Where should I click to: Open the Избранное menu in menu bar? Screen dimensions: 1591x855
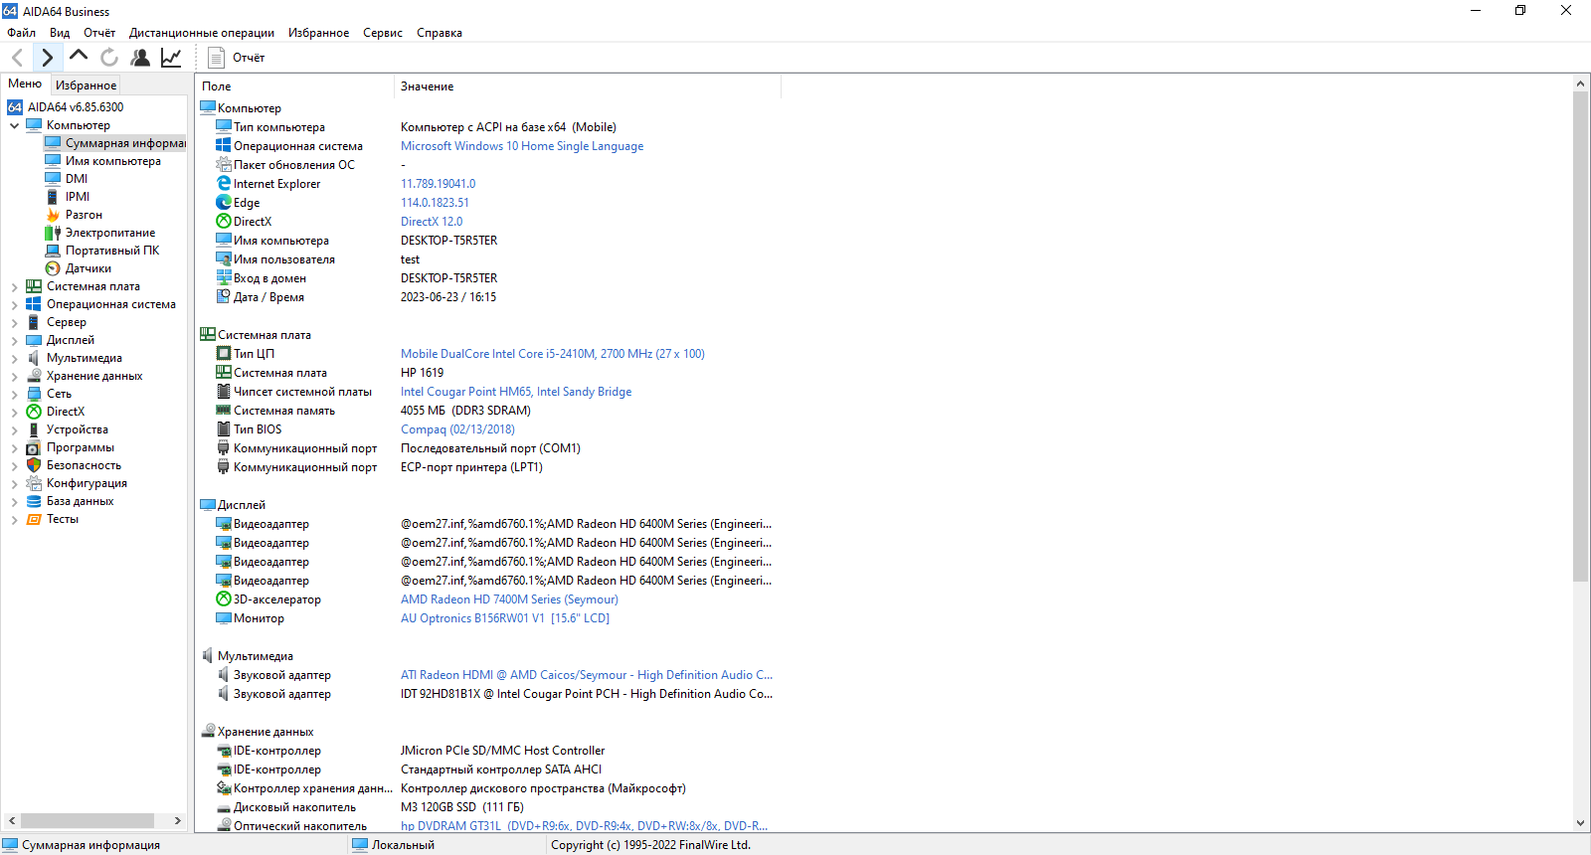coord(318,33)
